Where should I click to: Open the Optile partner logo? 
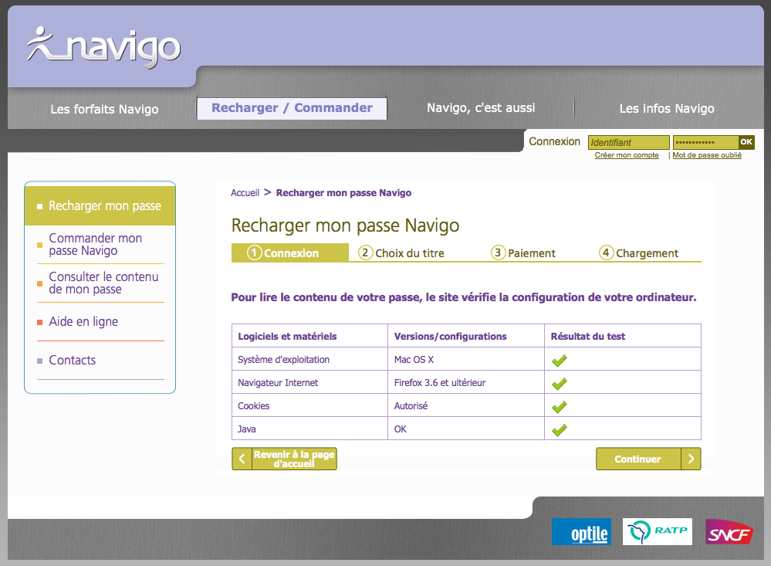click(x=581, y=532)
